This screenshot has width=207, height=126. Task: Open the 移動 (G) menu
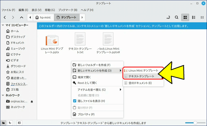coord(50,10)
